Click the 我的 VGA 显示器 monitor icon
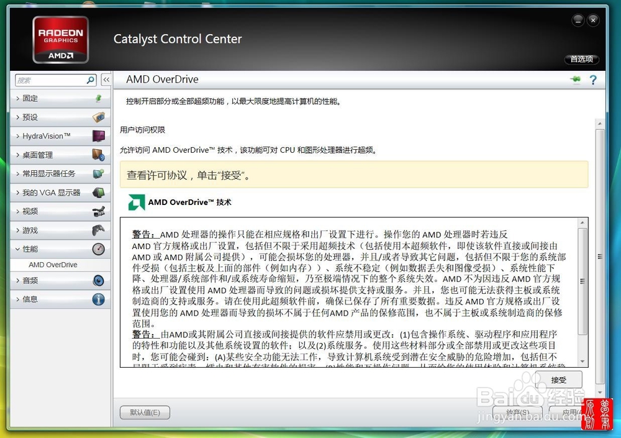621x438 pixels. pyautogui.click(x=99, y=193)
